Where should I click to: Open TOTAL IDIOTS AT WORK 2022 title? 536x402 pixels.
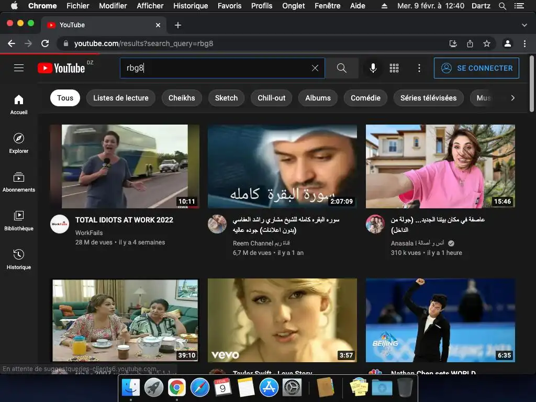(124, 220)
